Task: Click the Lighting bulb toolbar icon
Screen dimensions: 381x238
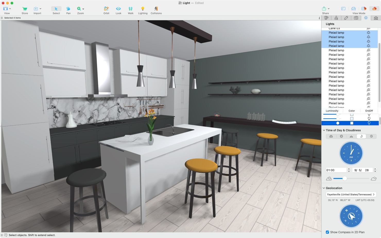Action: pos(143,9)
